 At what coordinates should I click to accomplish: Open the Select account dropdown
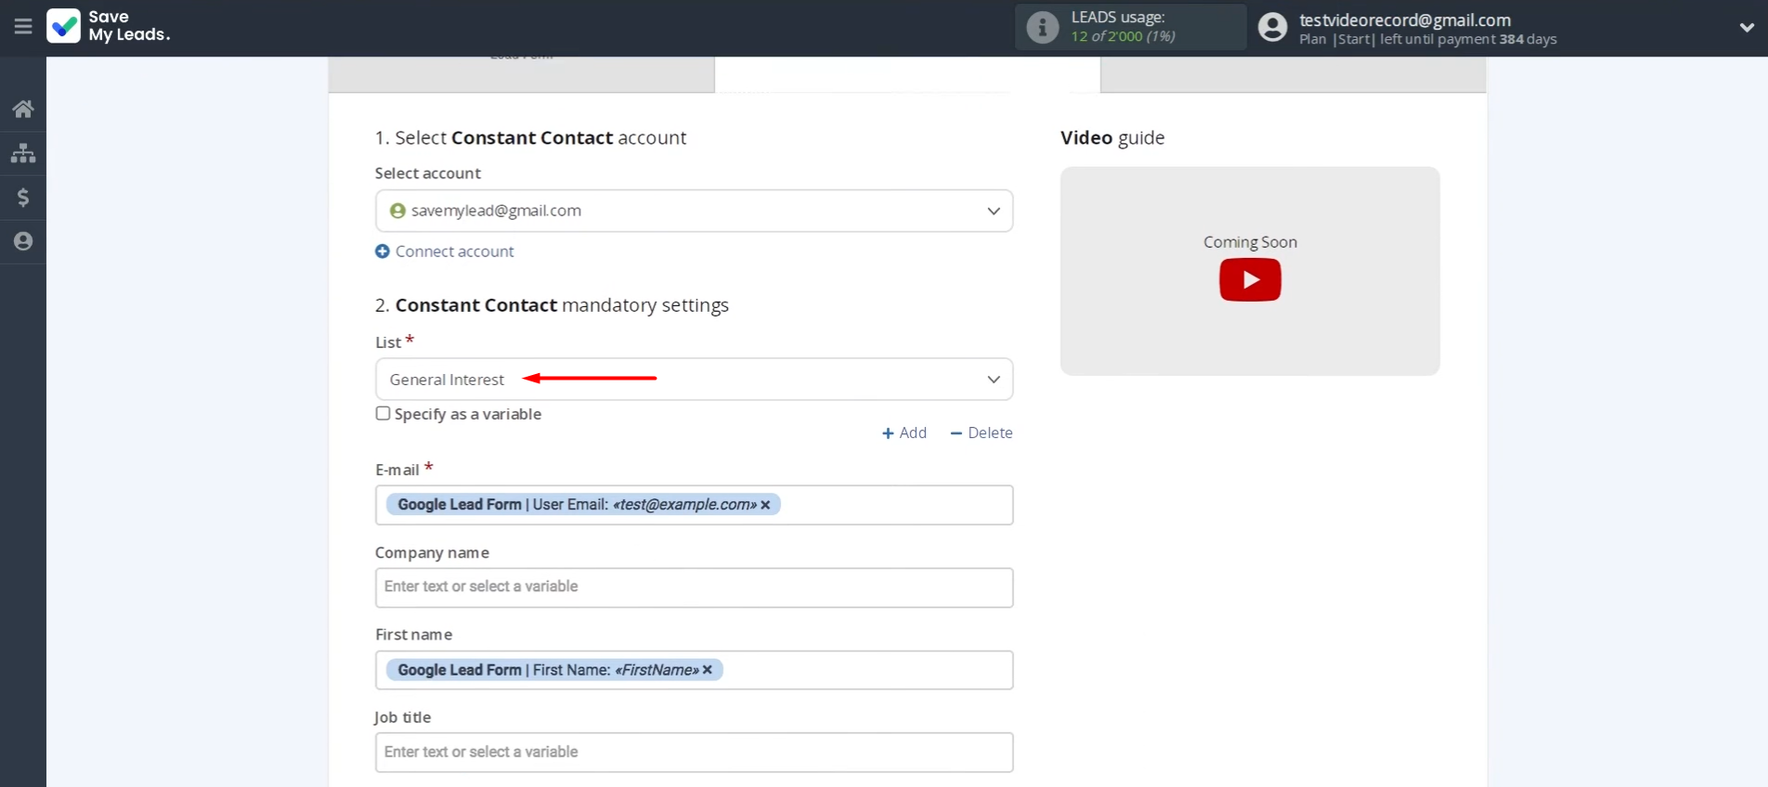tap(694, 211)
